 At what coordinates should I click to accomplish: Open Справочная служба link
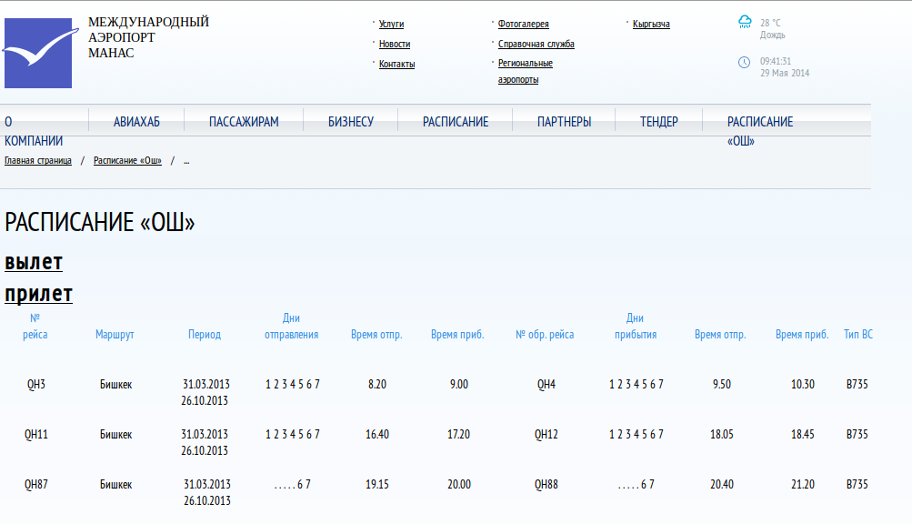point(536,44)
